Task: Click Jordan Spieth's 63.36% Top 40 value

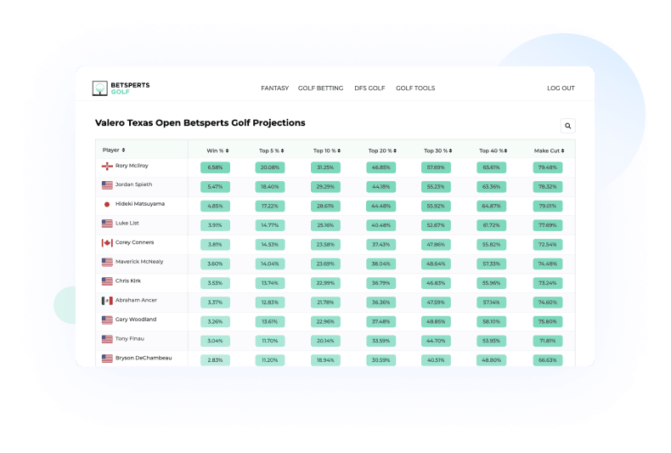Action: click(491, 187)
